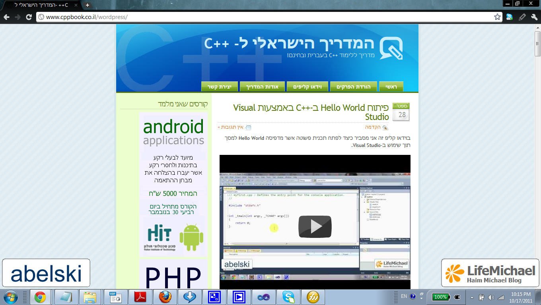Show hidden system tray icons arrow
Viewport: 541px width, 305px height.
point(472,297)
